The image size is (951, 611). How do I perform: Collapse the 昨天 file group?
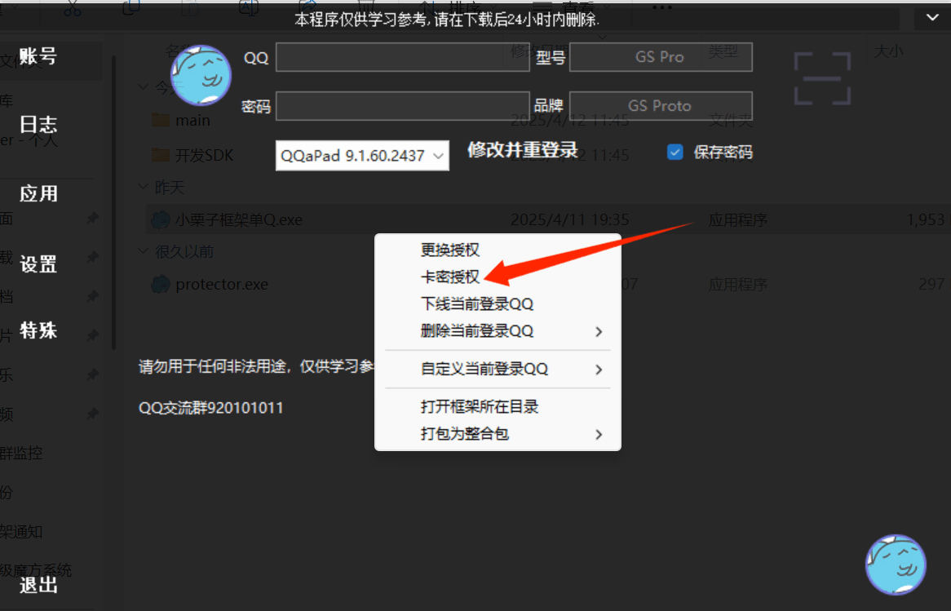[144, 187]
